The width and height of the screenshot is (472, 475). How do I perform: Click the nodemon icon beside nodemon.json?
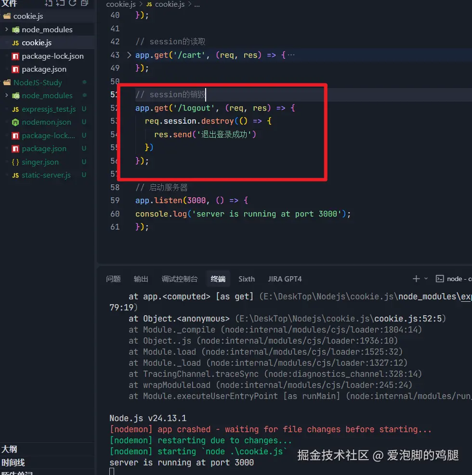[x=15, y=122]
